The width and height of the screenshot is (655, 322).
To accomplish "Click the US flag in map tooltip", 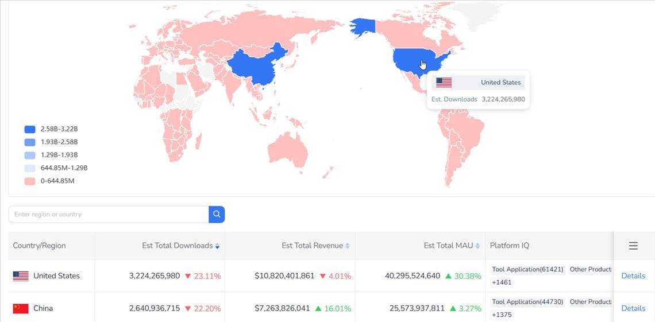I will [x=444, y=82].
